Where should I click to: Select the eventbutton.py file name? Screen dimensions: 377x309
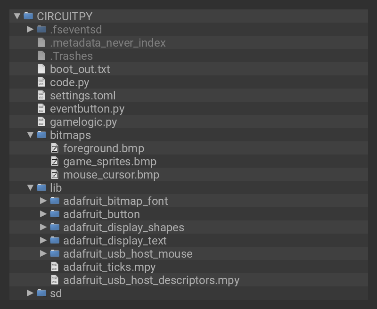pos(87,109)
